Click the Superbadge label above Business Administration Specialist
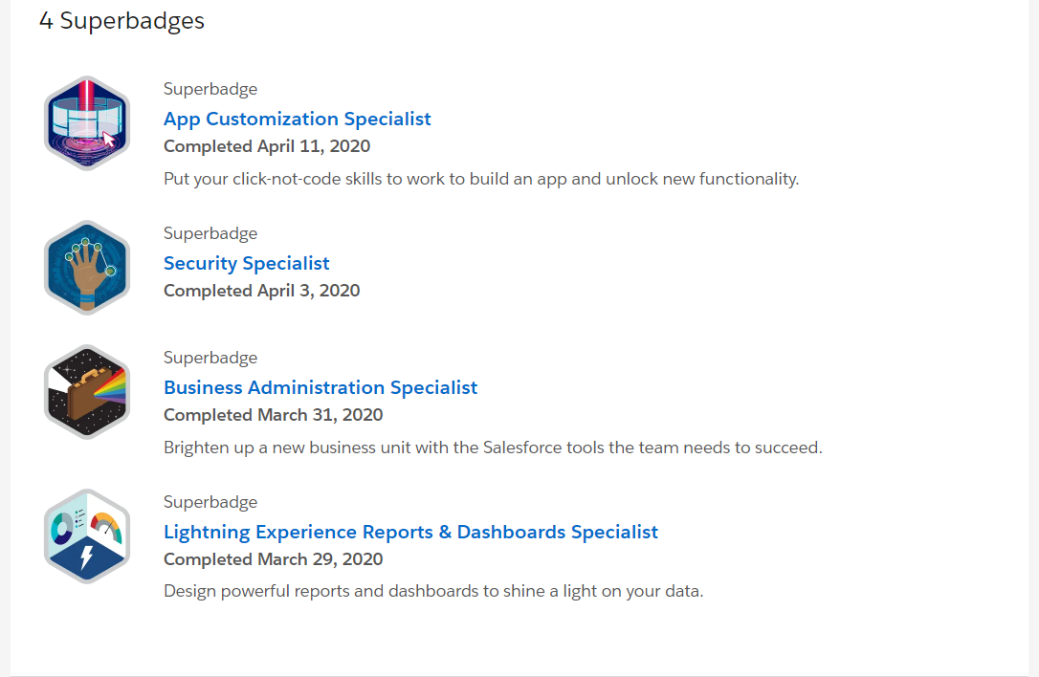Image resolution: width=1039 pixels, height=677 pixels. pyautogui.click(x=210, y=358)
